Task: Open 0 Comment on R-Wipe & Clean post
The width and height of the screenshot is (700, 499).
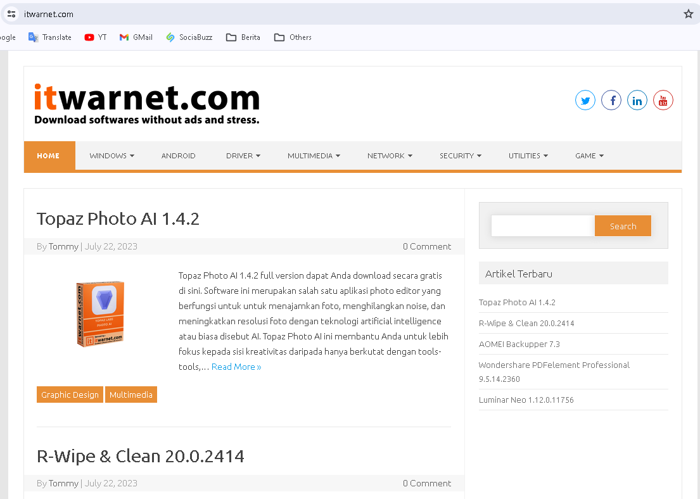Action: 427,483
